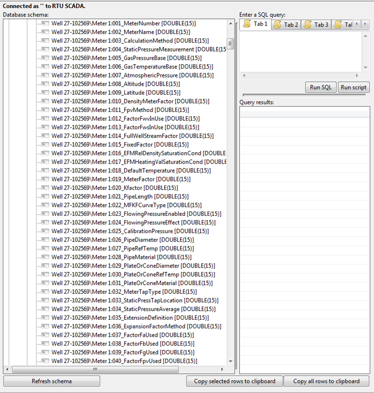Copy all rows to clipboard

(326, 381)
